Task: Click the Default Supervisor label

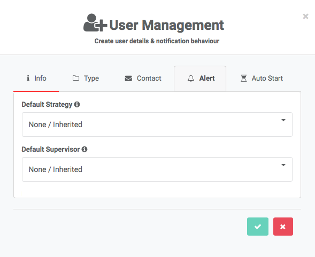Action: tap(51, 150)
